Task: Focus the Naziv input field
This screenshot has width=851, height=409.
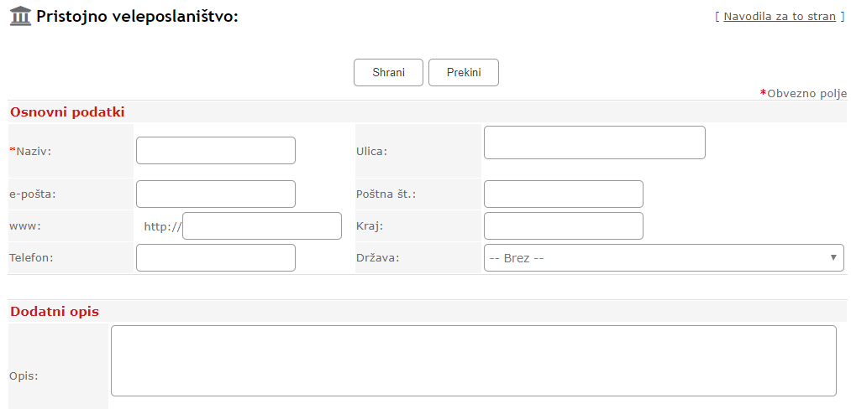Action: coord(216,151)
